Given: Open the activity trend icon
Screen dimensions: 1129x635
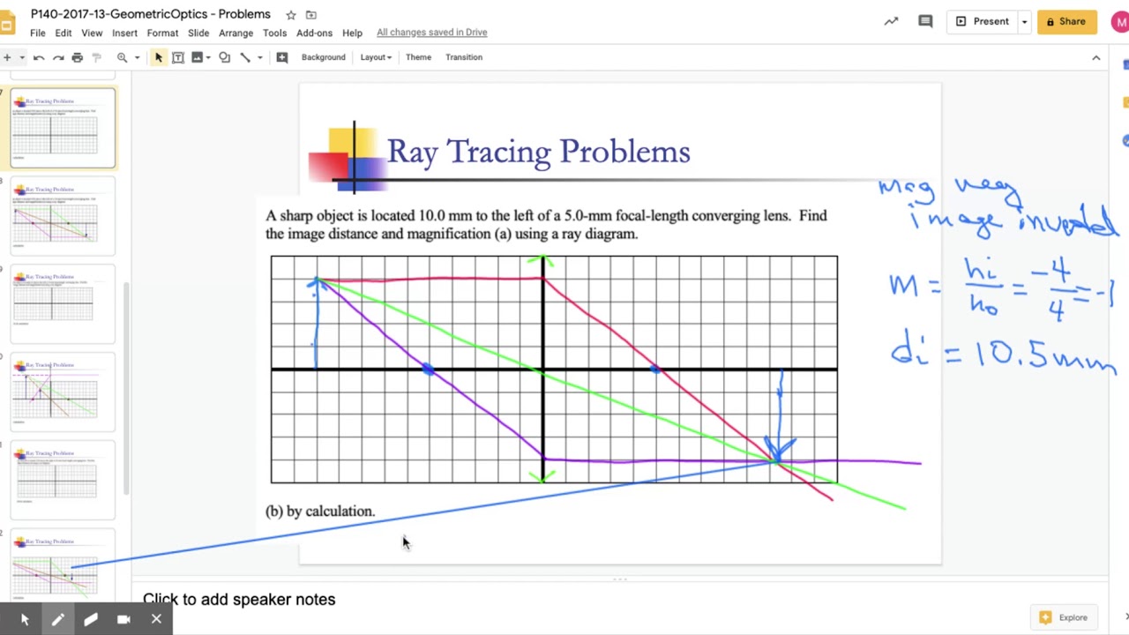Looking at the screenshot, I should [892, 21].
